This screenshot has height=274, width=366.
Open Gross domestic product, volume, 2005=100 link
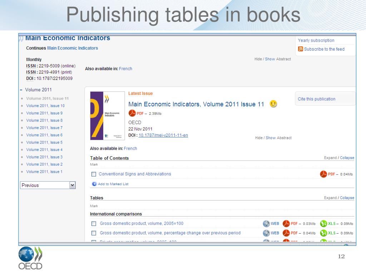[x=142, y=223]
